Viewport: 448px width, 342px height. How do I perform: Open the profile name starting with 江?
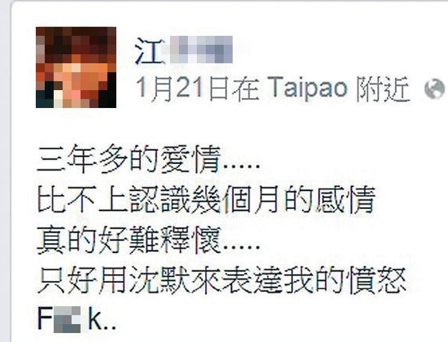[184, 50]
